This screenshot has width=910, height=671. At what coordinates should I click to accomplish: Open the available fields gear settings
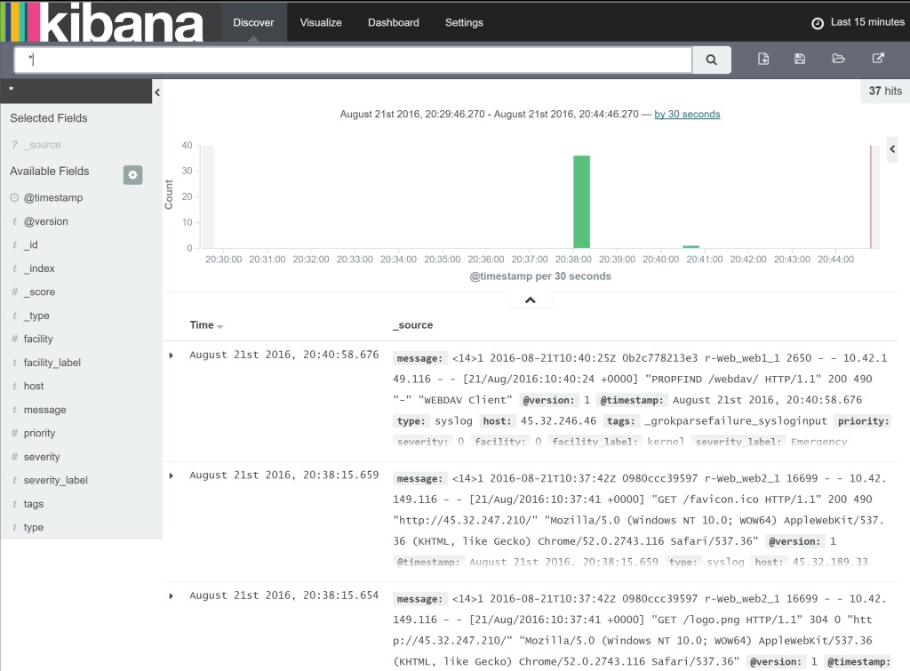click(132, 175)
